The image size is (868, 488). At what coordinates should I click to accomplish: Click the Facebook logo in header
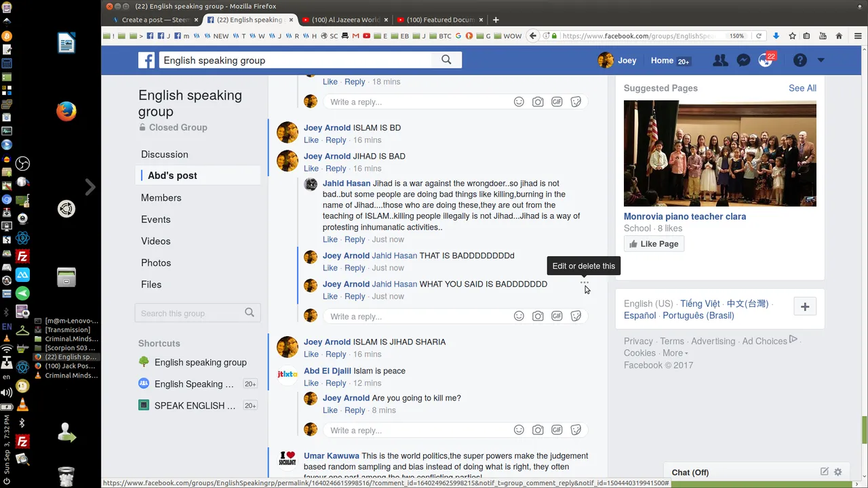[x=146, y=60]
